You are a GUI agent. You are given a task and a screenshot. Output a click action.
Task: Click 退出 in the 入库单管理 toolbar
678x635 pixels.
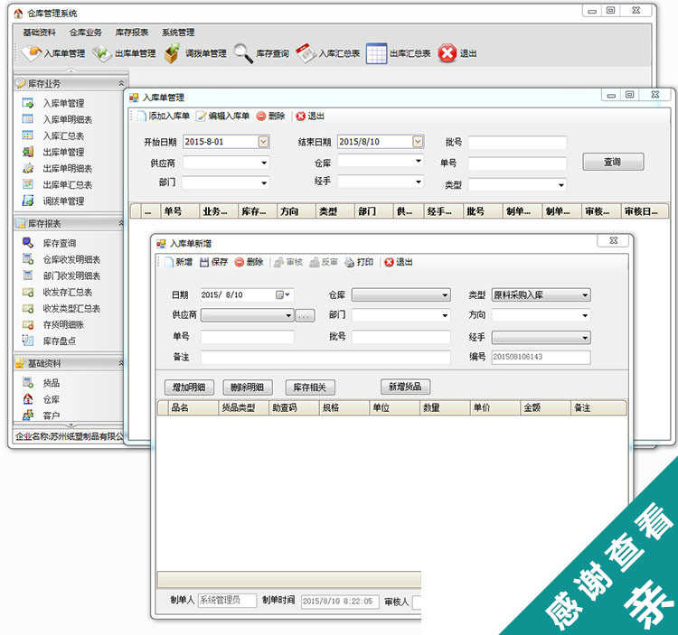[x=310, y=116]
